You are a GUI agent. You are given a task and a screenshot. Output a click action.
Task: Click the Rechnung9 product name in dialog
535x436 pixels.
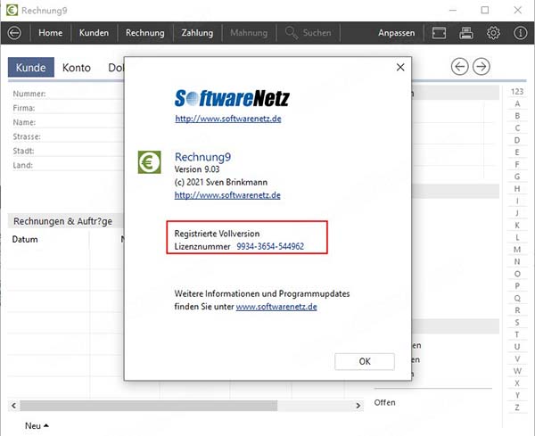pyautogui.click(x=202, y=157)
